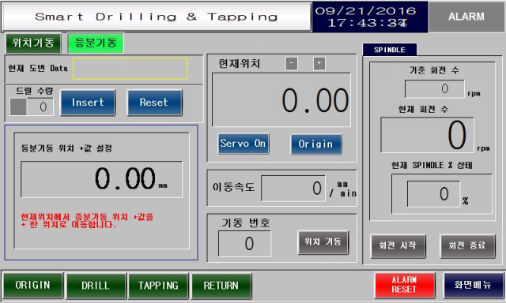Click the 이동속도 label
The height and width of the screenshot is (303, 506).
[x=233, y=187]
